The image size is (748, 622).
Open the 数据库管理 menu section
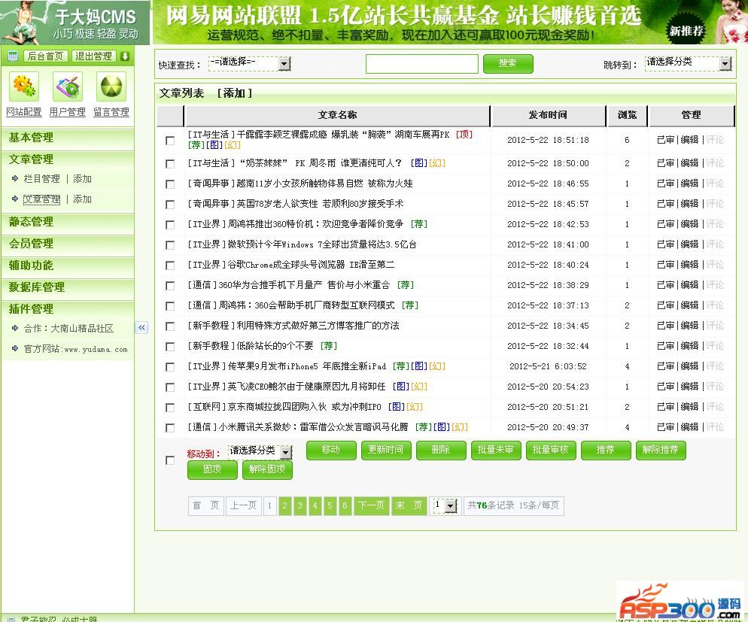tap(37, 287)
